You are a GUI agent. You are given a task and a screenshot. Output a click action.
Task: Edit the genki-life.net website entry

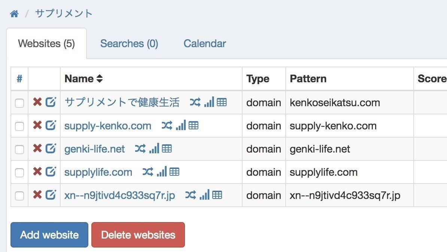pos(51,149)
